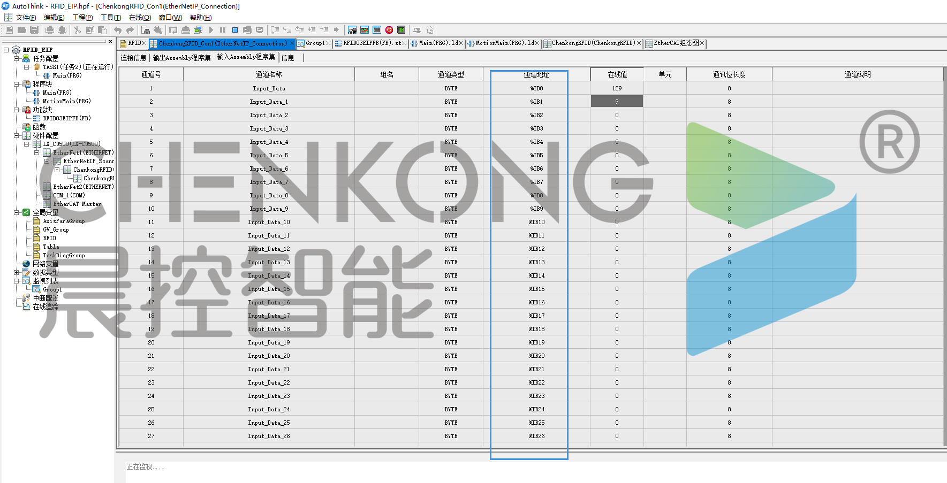
Task: Click the Redo arrow in the toolbar
Action: click(x=130, y=30)
